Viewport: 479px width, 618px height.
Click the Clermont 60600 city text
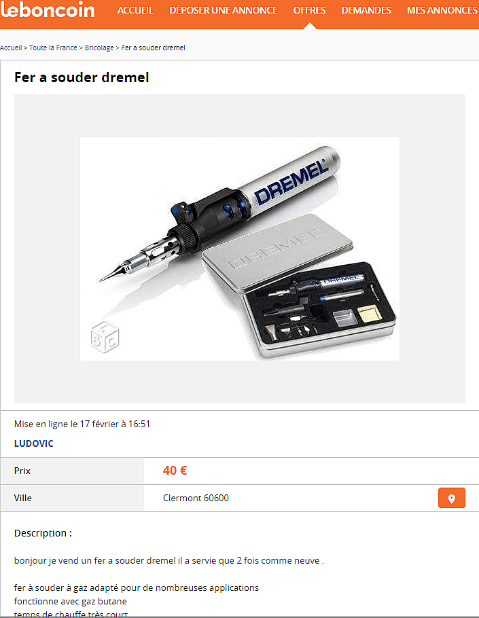click(196, 498)
